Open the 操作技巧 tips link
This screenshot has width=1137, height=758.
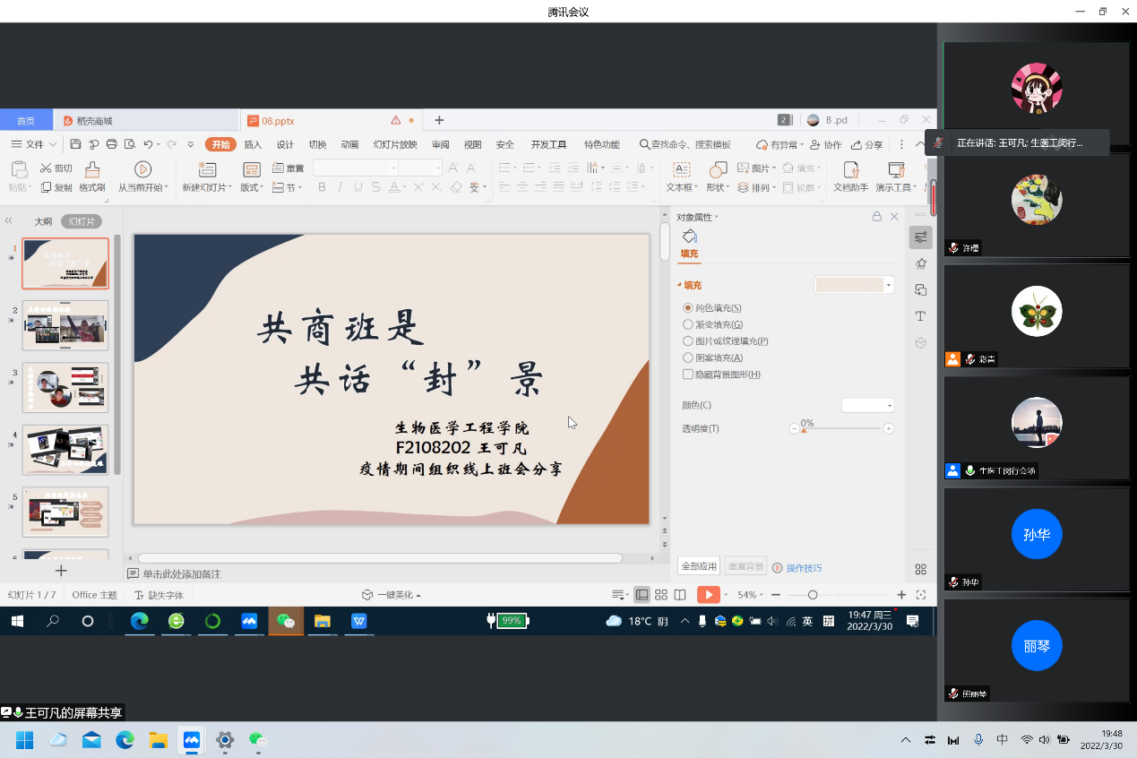(803, 568)
